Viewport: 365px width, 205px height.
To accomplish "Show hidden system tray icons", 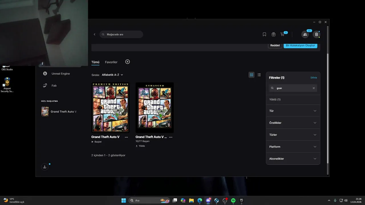I will point(329,200).
